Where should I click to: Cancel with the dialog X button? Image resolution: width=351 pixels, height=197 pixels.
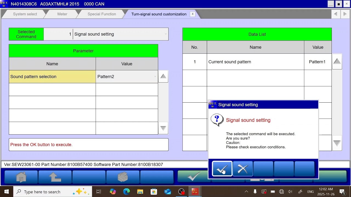coord(243,169)
